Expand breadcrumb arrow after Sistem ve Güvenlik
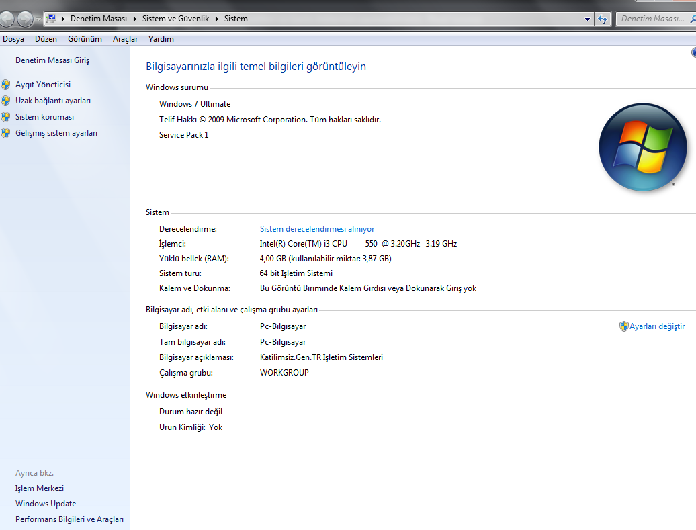This screenshot has width=696, height=530. point(216,19)
